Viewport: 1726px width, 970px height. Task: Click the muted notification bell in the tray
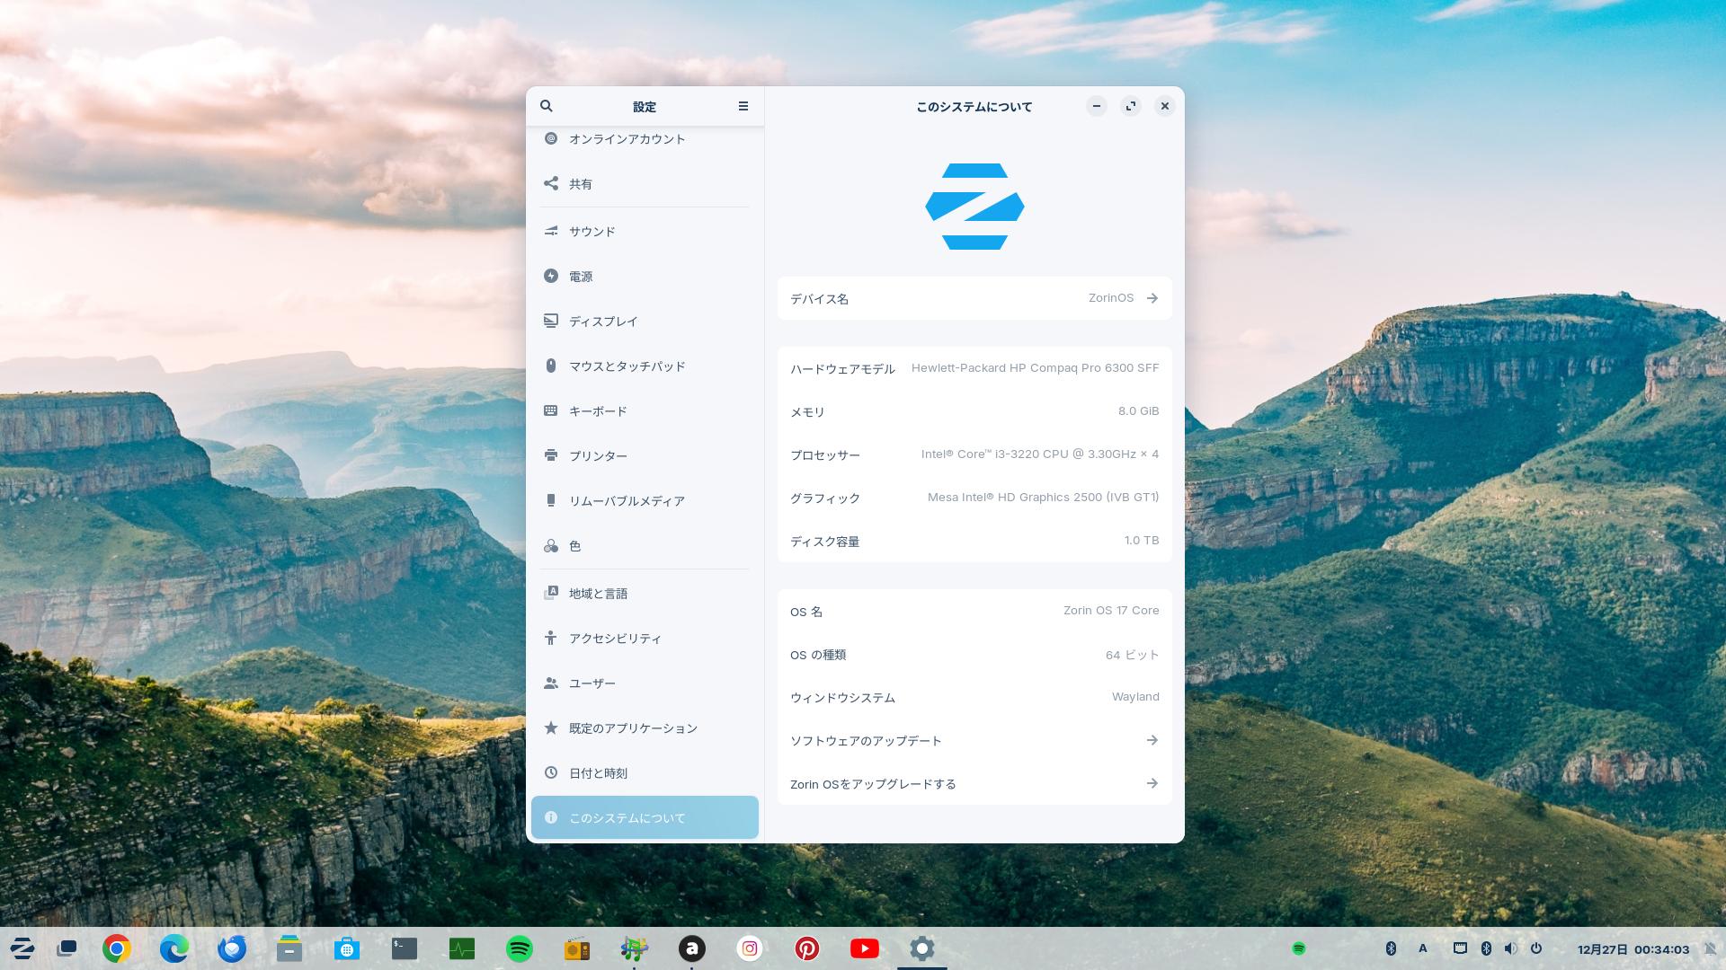click(1710, 948)
